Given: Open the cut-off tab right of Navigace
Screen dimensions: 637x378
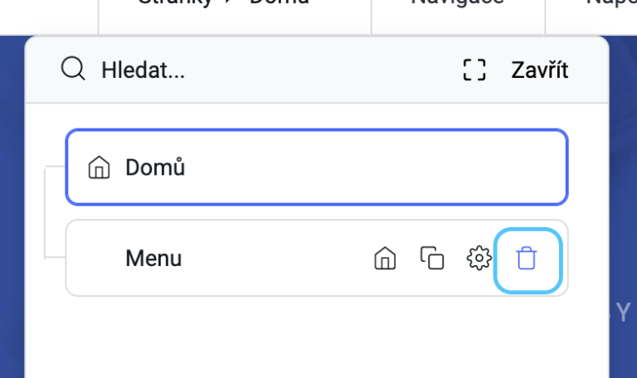Looking at the screenshot, I should pyautogui.click(x=611, y=3).
